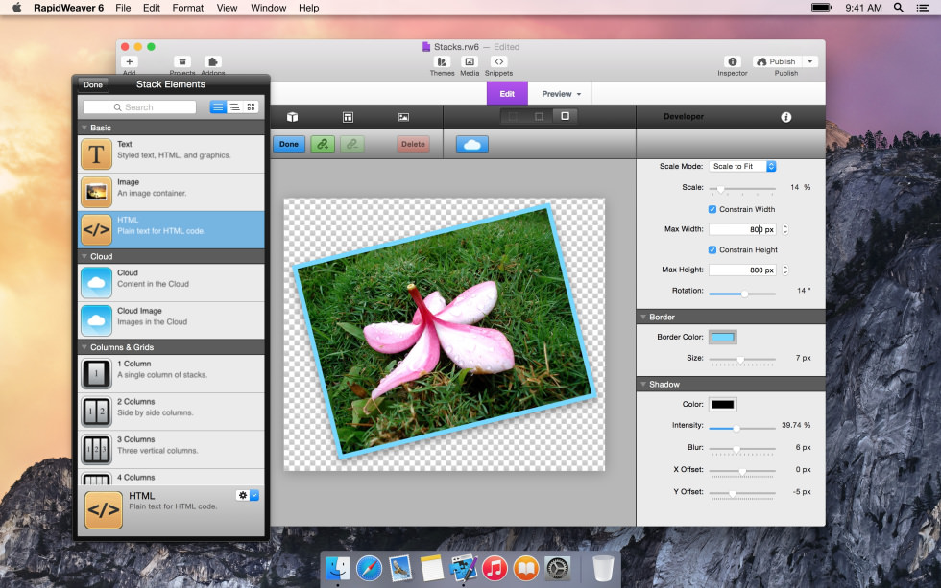Open the Border Color swatch
The image size is (941, 588).
pyautogui.click(x=722, y=337)
